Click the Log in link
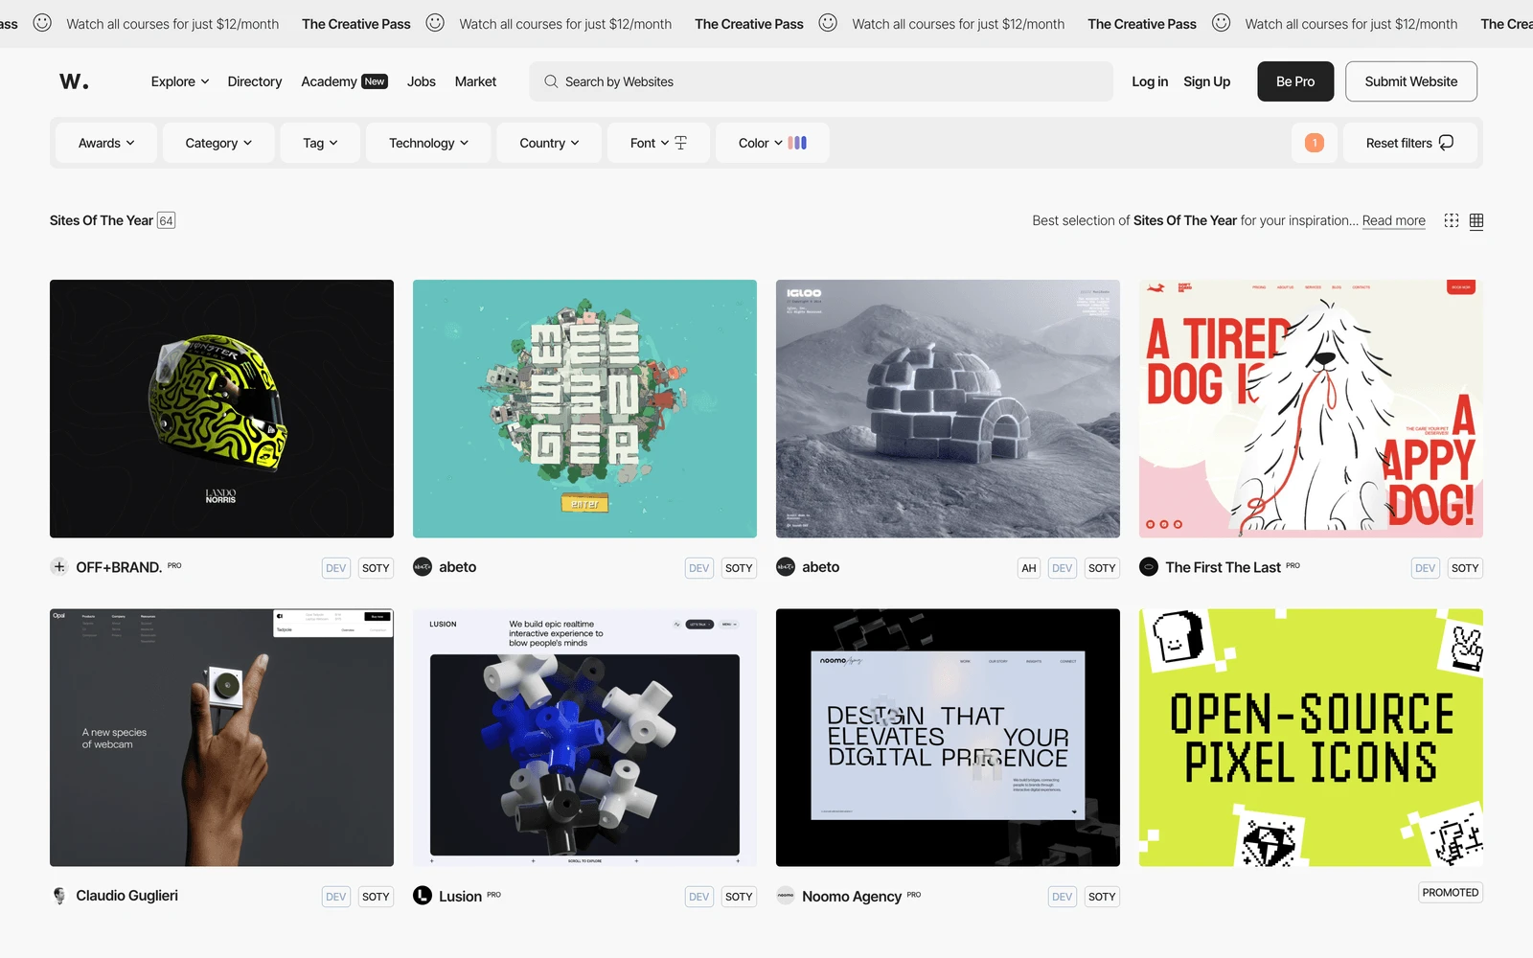Screen dimensions: 1533x958 (x=1150, y=81)
